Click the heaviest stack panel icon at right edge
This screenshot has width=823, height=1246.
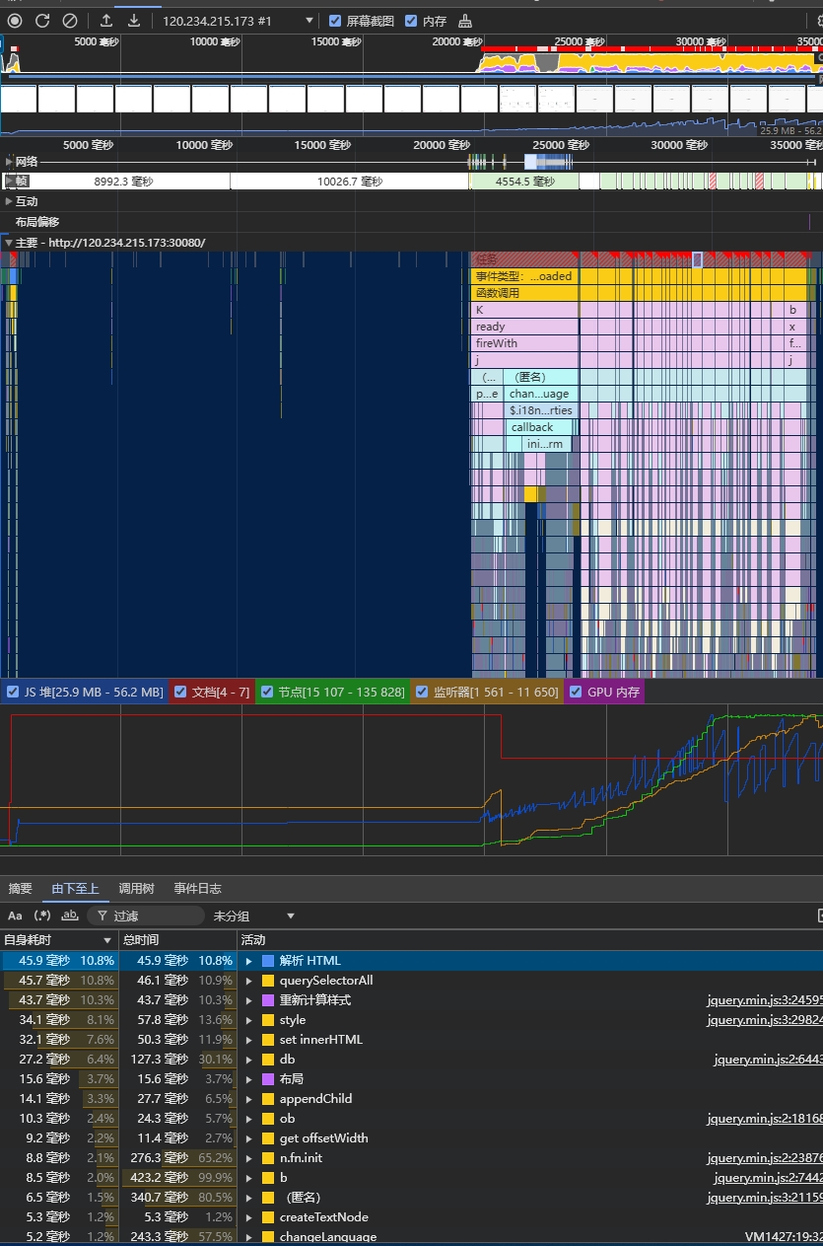coord(819,916)
